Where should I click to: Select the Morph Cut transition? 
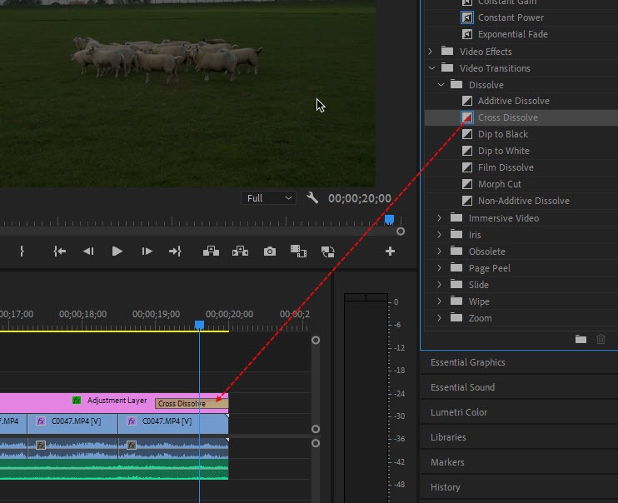[x=499, y=184]
